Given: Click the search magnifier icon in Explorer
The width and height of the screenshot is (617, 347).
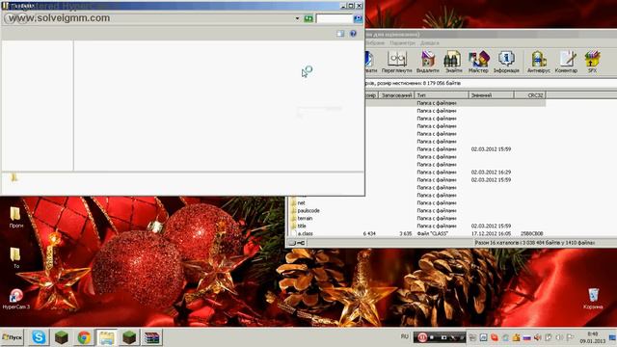Looking at the screenshot, I should coord(358,18).
